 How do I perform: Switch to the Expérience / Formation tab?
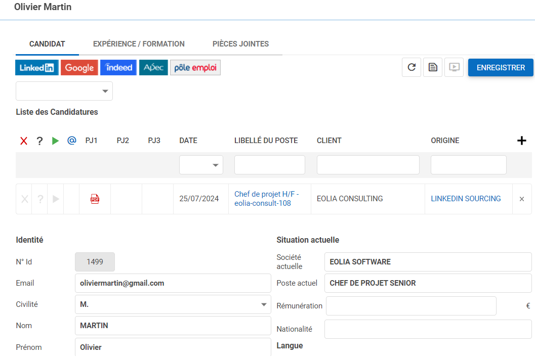coord(139,44)
